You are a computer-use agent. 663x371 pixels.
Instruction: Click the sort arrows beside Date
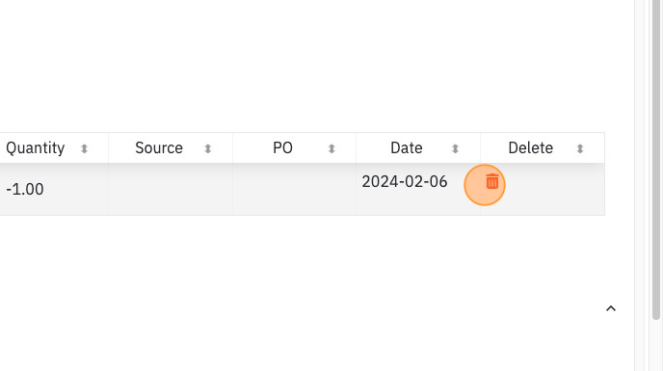455,148
